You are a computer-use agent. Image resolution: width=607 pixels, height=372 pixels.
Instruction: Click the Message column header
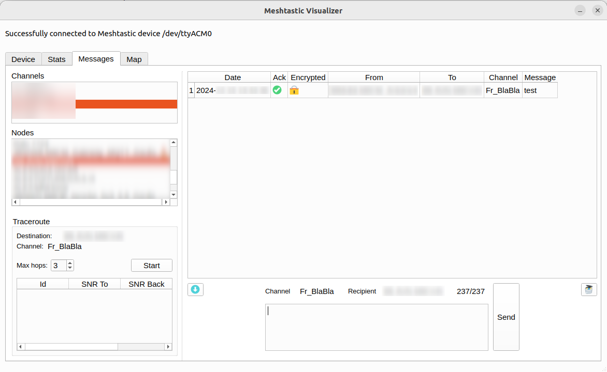pyautogui.click(x=540, y=78)
